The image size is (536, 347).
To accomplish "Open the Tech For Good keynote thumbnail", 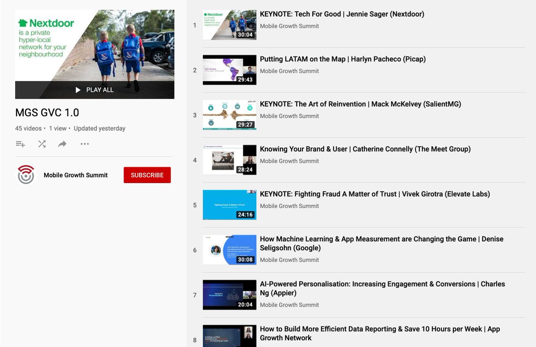I will [x=230, y=25].
